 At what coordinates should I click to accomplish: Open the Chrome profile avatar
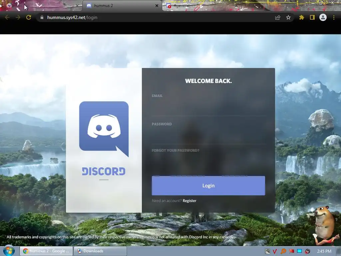[323, 17]
